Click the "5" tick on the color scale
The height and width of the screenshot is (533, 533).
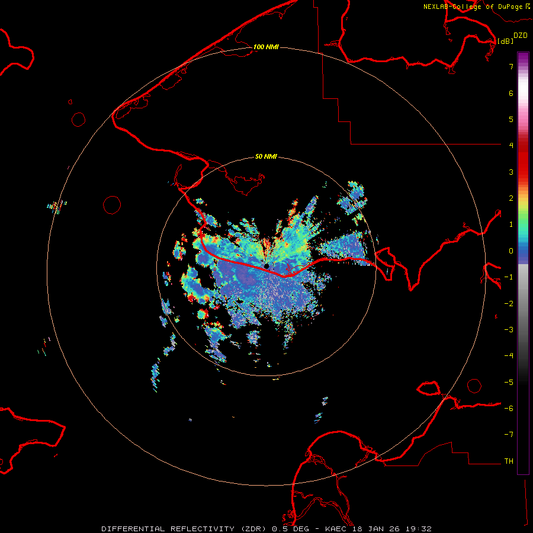[x=511, y=119]
